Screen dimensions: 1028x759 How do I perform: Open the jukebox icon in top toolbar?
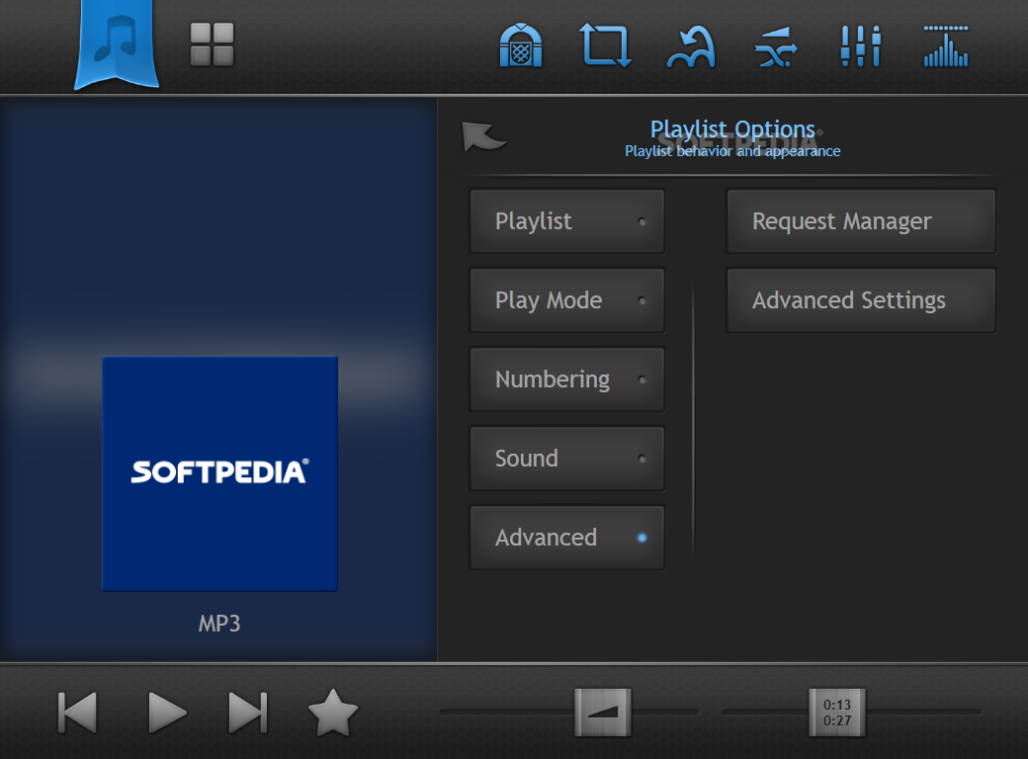521,45
